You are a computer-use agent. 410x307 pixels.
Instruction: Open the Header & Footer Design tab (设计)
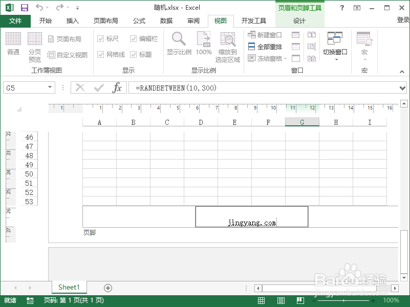tap(299, 21)
